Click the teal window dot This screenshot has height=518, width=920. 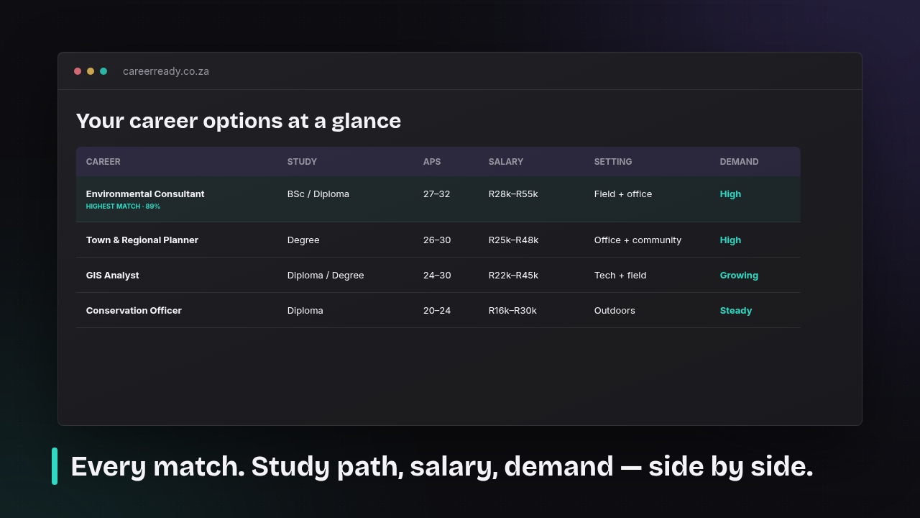coord(103,71)
